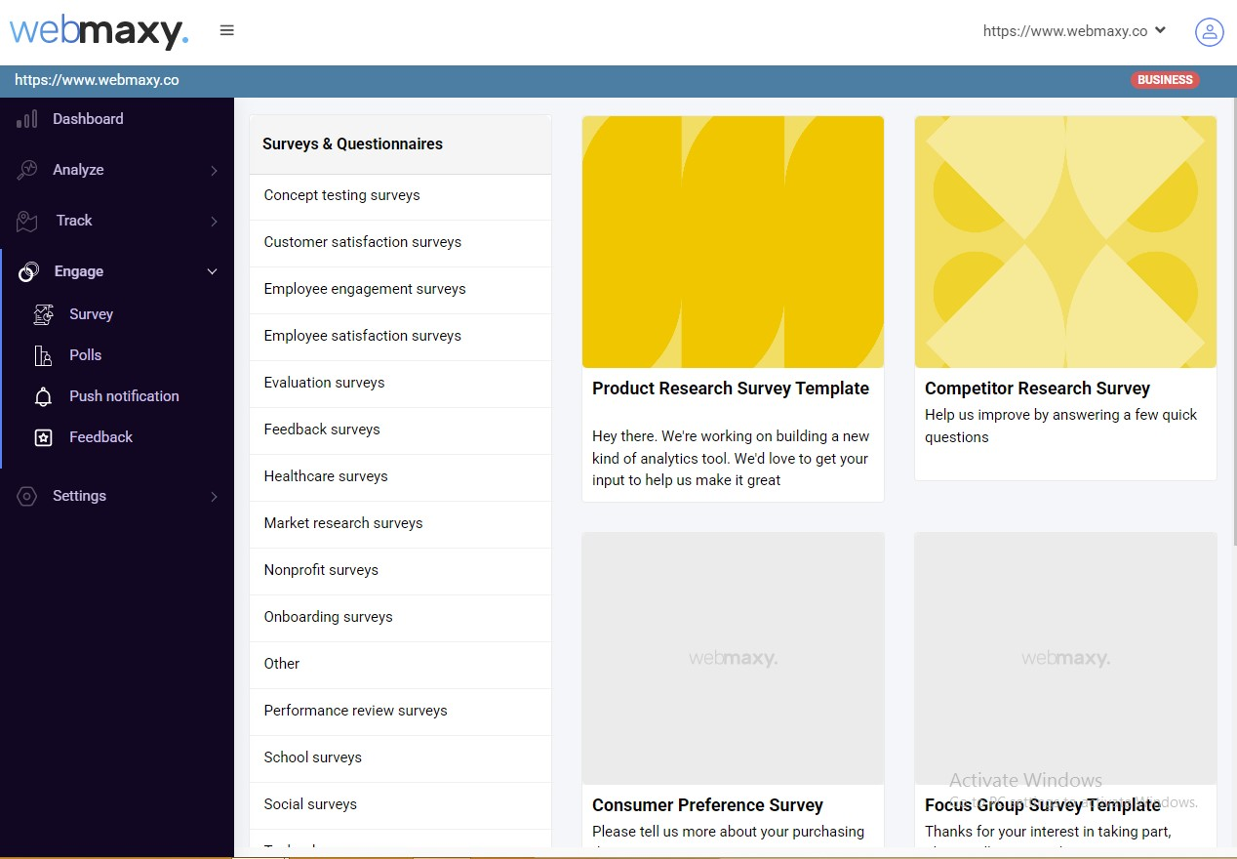Open the user profile avatar icon
The height and width of the screenshot is (859, 1237).
point(1210,31)
